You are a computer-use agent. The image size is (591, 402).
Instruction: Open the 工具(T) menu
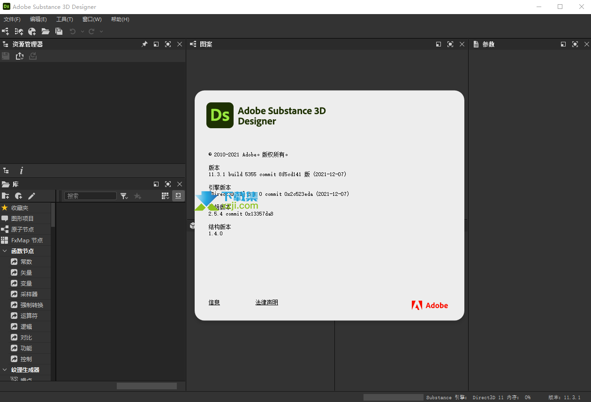65,19
